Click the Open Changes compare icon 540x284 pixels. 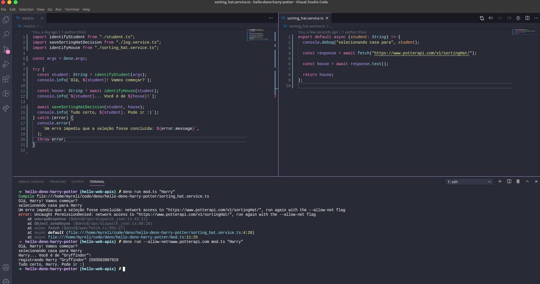click(482, 18)
